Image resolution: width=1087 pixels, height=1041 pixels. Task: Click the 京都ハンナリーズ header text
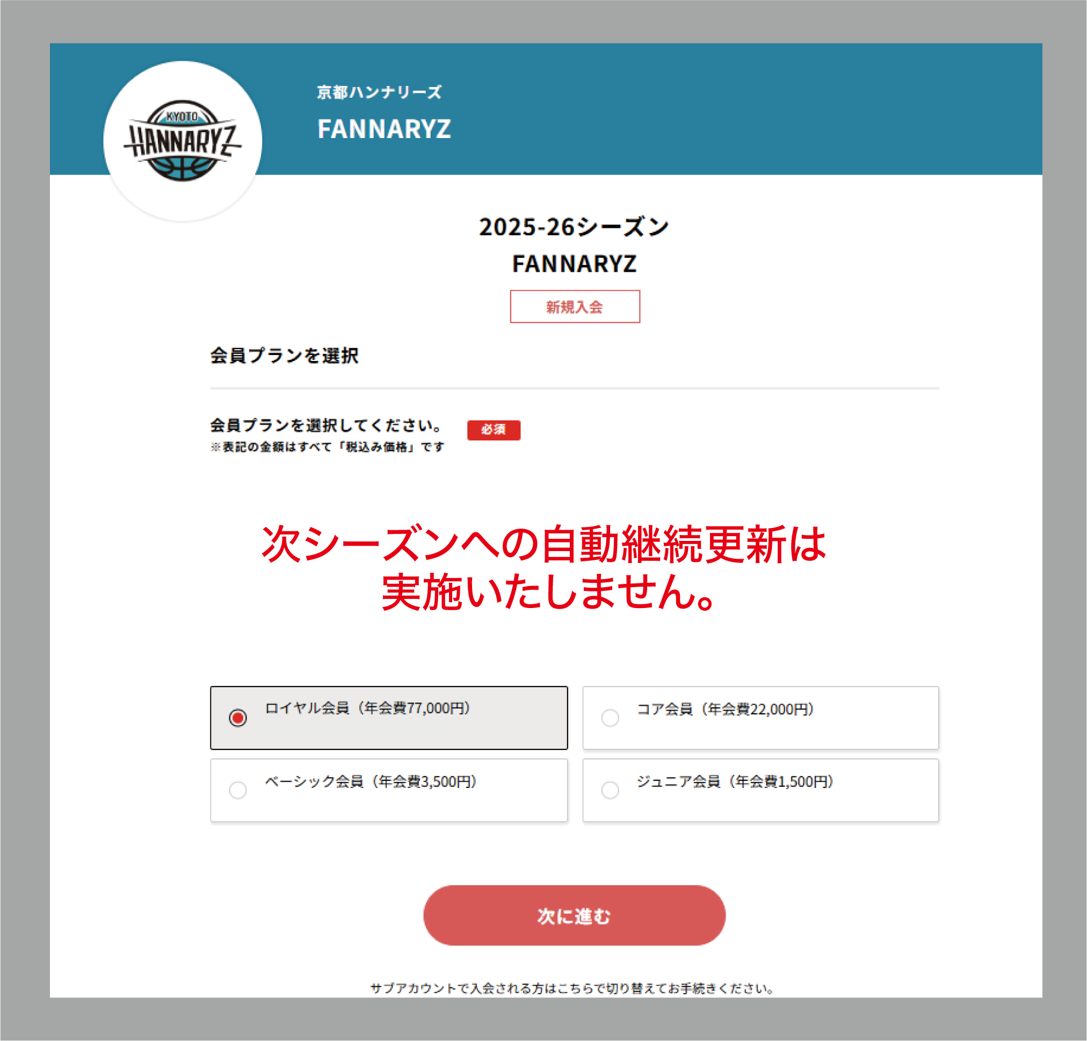(x=379, y=92)
